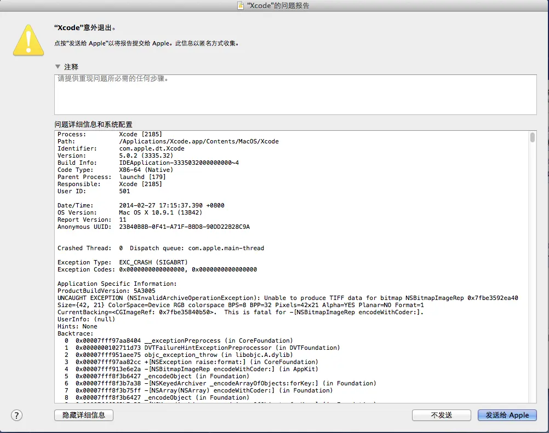
Task: Click the UserInfo: (null) line
Action: [x=86, y=319]
